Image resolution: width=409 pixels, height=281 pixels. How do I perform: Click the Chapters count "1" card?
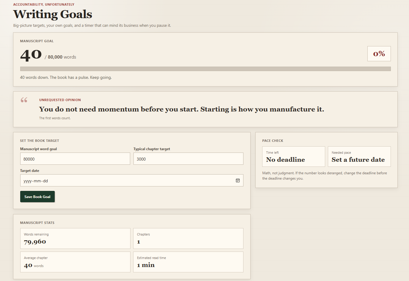pos(188,238)
